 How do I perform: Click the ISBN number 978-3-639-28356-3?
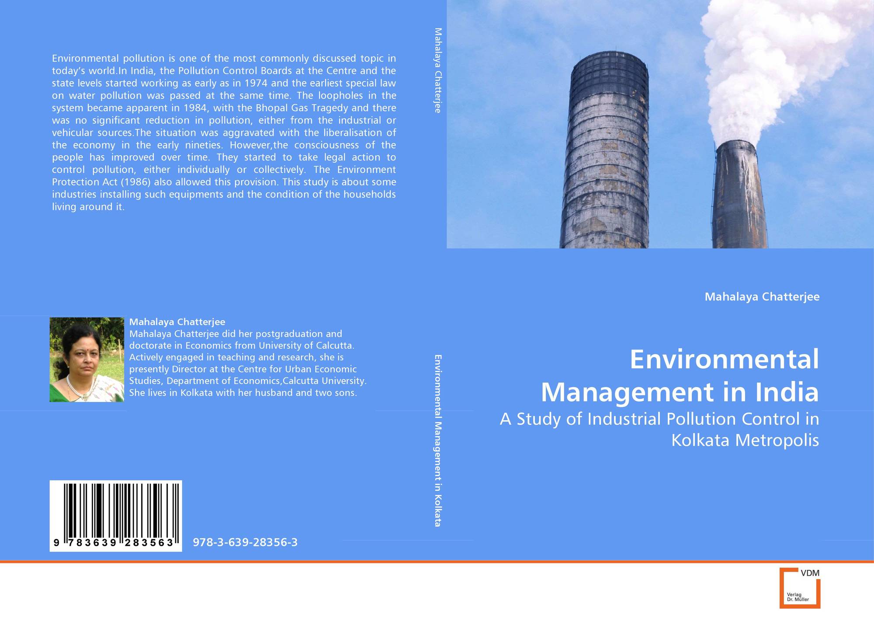point(245,543)
